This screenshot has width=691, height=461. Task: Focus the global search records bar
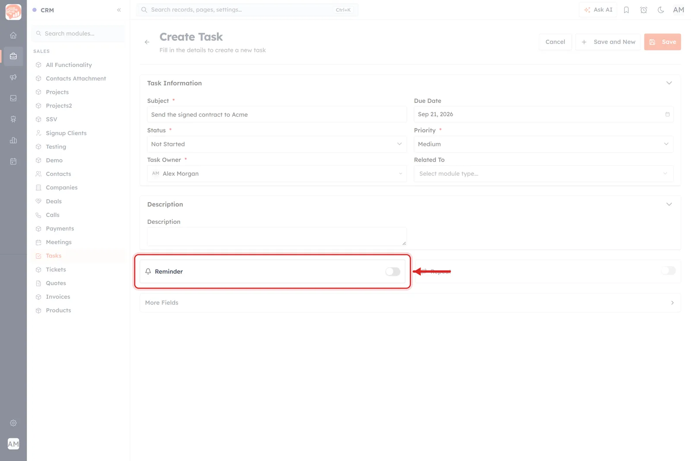tap(247, 10)
